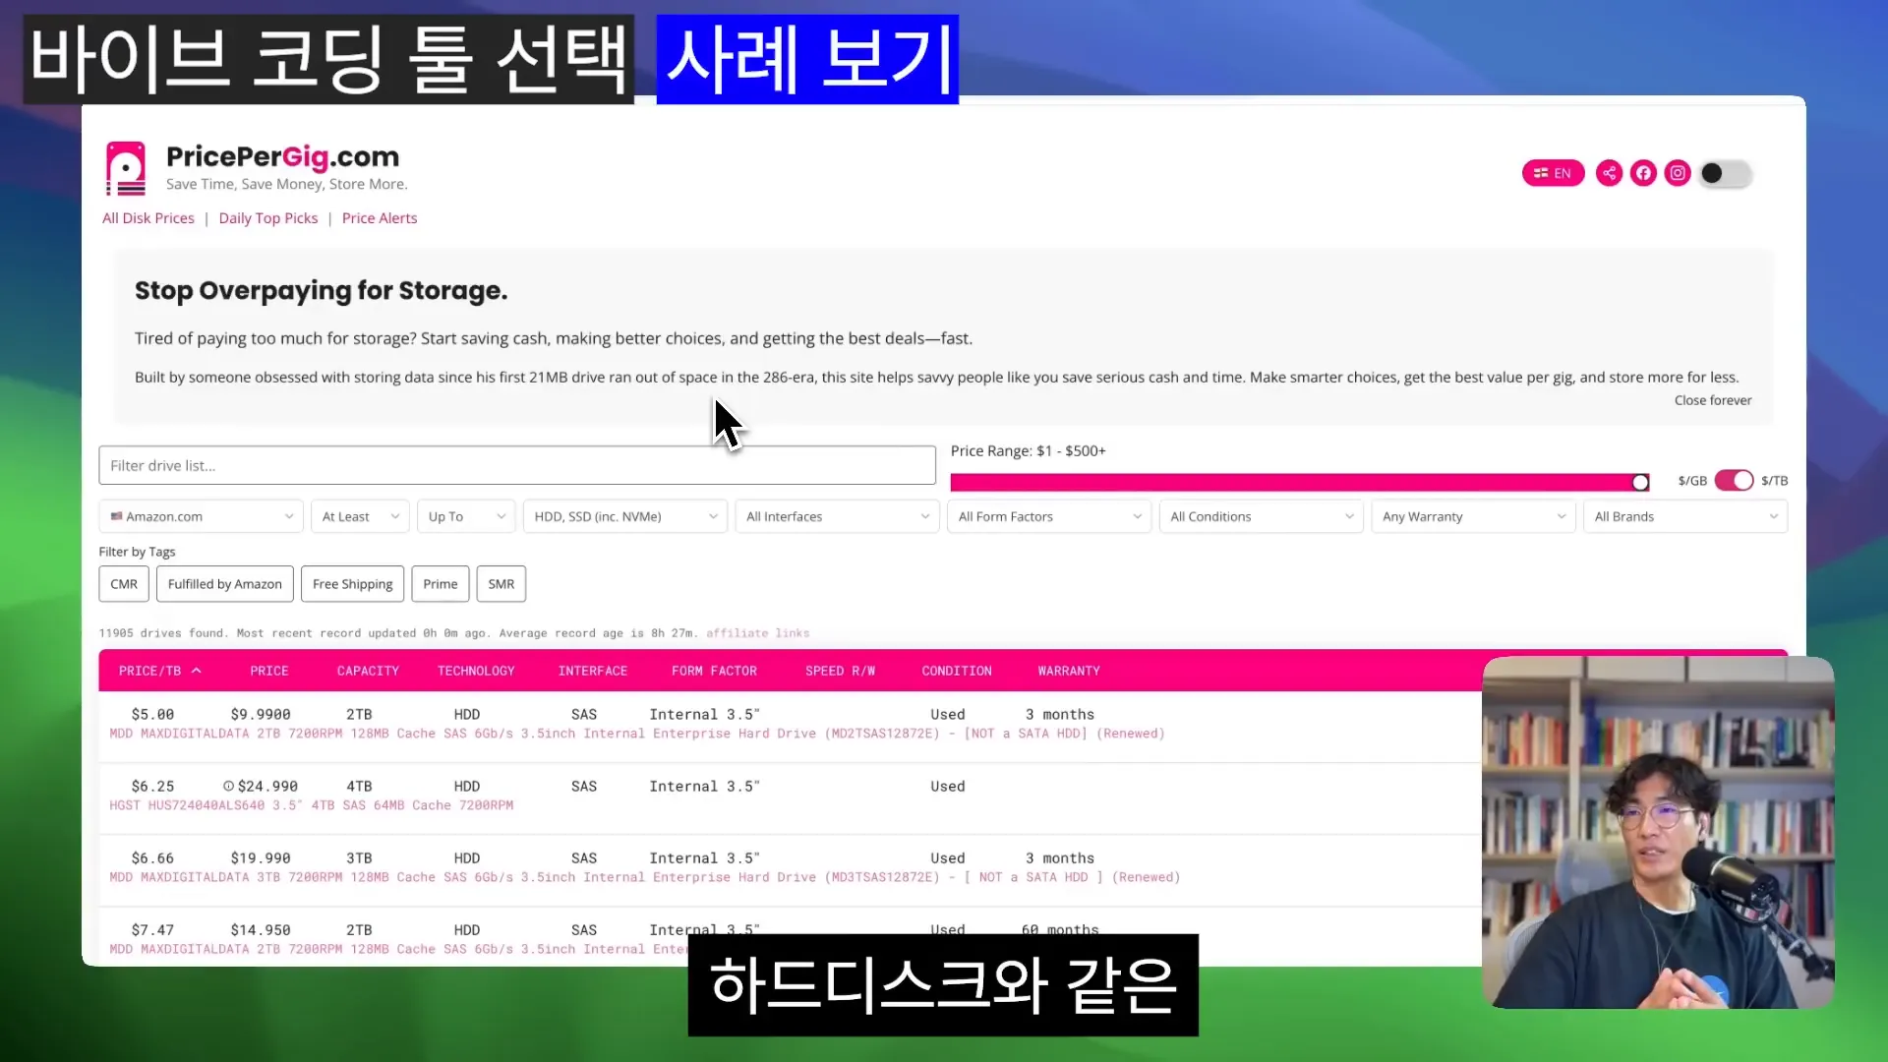
Task: Sort by the INTERFACE column header
Action: (593, 671)
